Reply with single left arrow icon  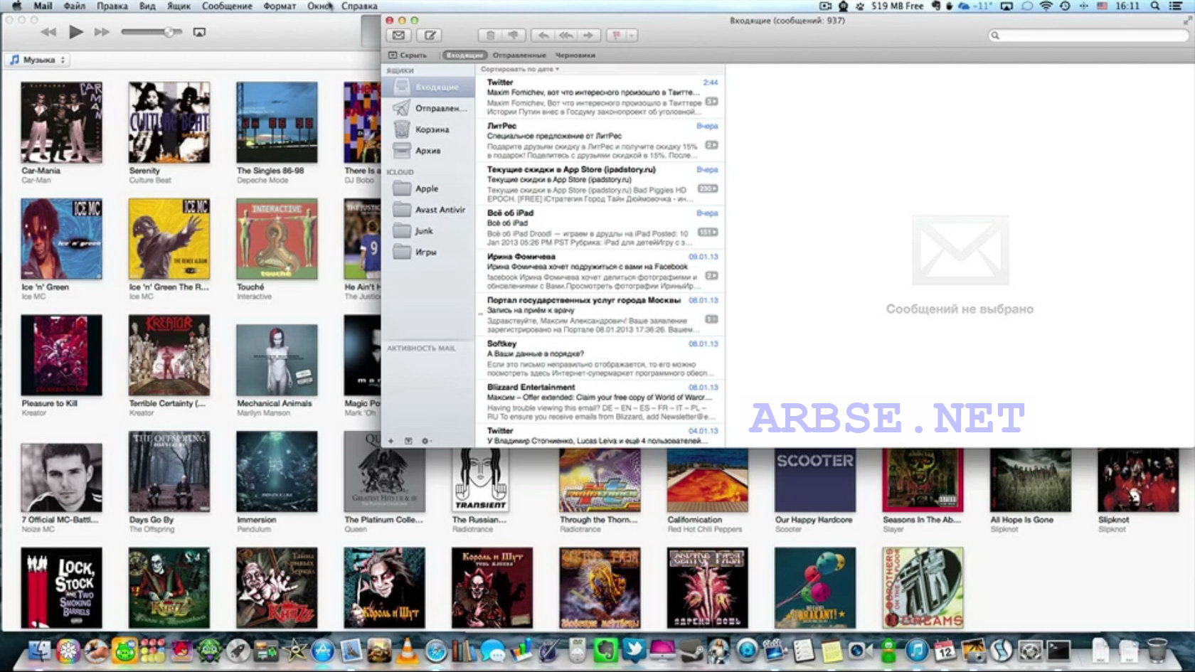(x=543, y=35)
